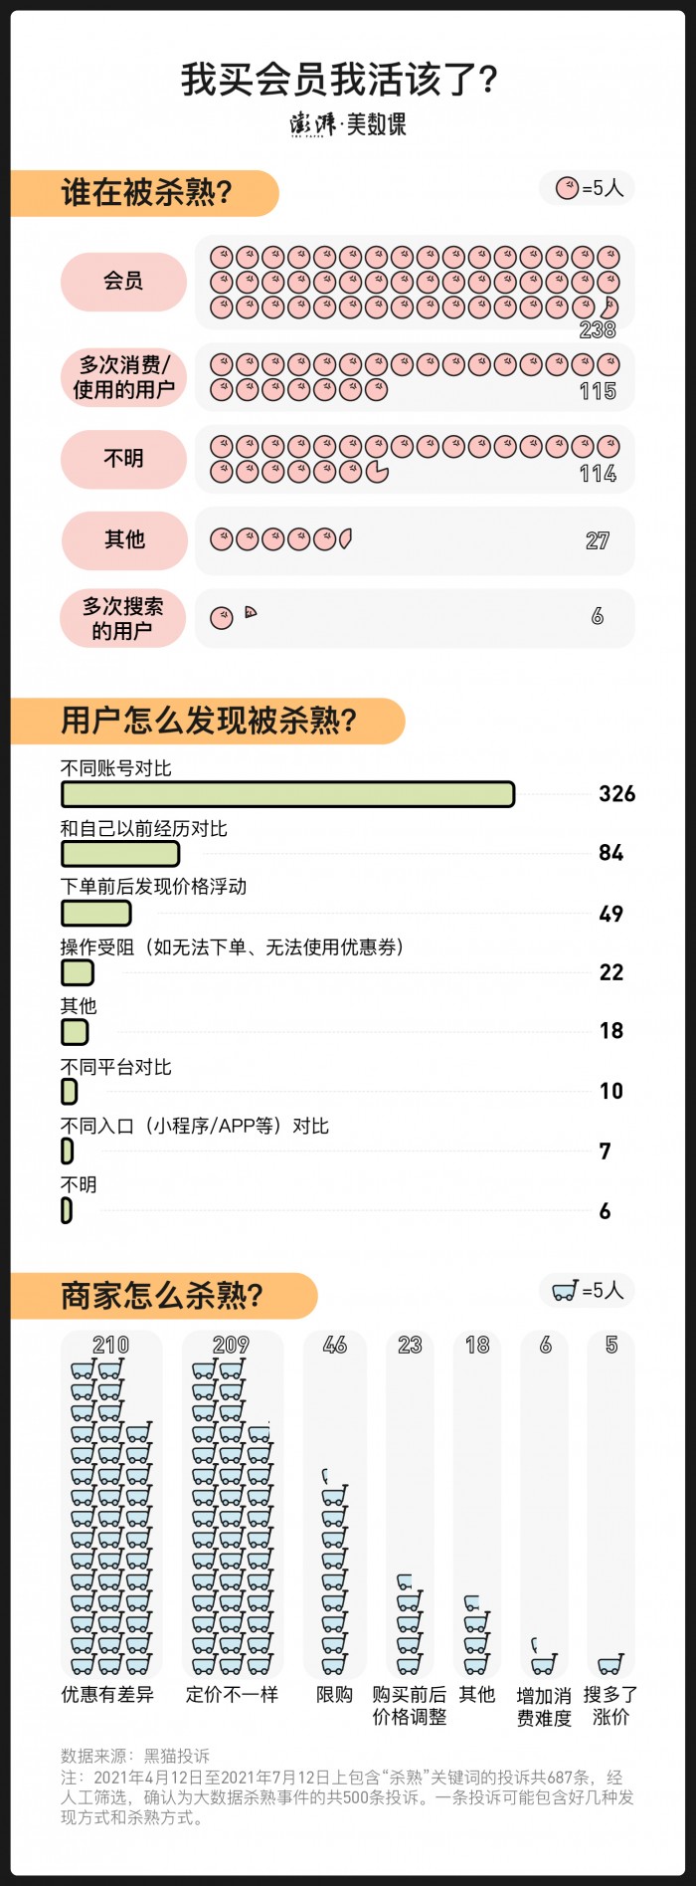Click the half face icon ending the 其他 row

pyautogui.click(x=346, y=539)
